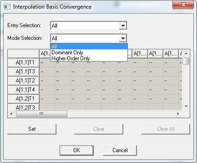
Task: Click the table's vertical scroll down arrow
Action: [186, 106]
